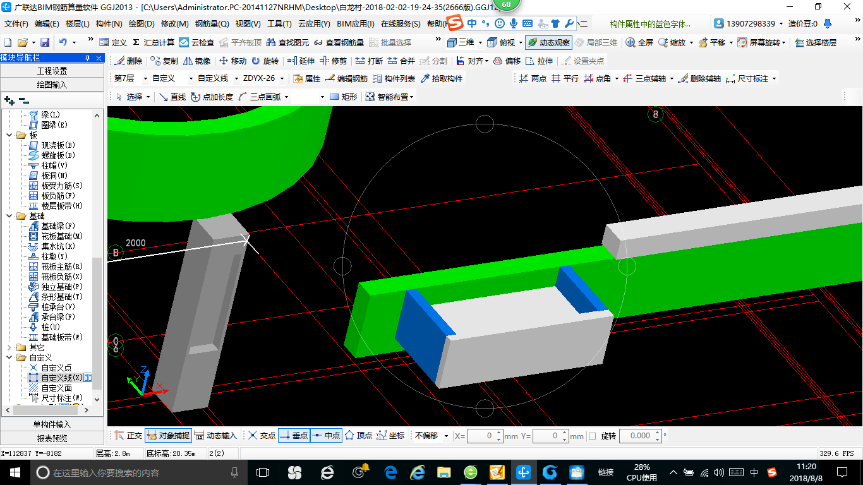Choose the 移动 move tool

(232, 61)
